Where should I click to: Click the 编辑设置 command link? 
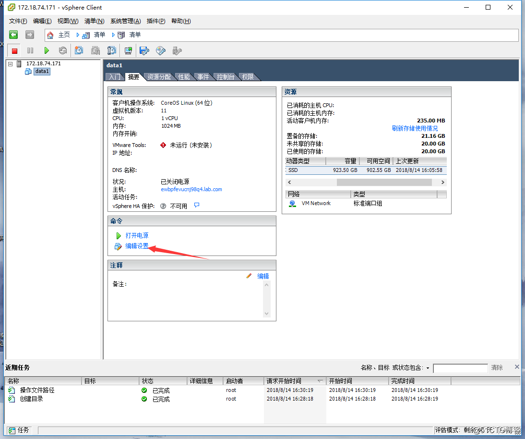pyautogui.click(x=137, y=246)
